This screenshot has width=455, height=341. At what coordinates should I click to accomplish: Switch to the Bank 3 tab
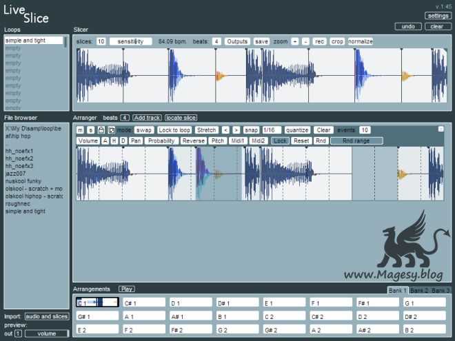tap(441, 291)
